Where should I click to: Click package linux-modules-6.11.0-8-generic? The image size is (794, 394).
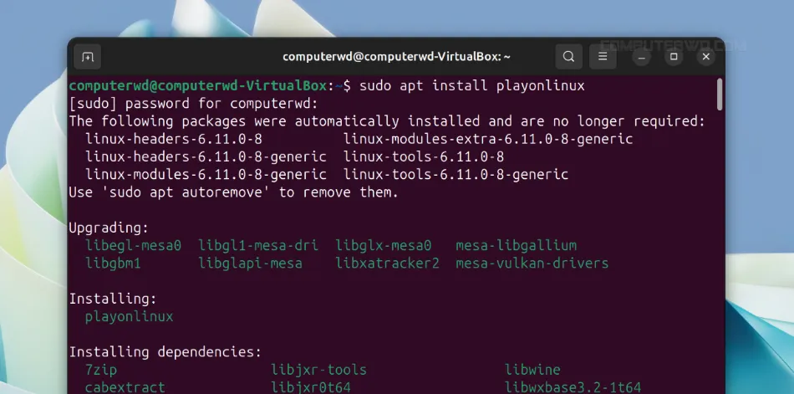(x=206, y=175)
